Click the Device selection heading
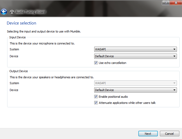 click(22, 23)
